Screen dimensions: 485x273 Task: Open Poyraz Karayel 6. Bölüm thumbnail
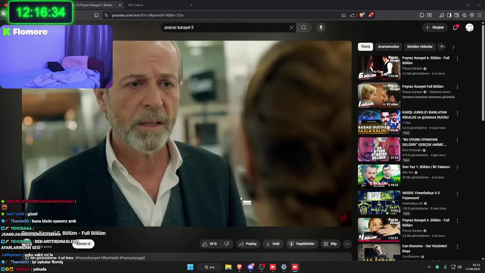tap(379, 67)
